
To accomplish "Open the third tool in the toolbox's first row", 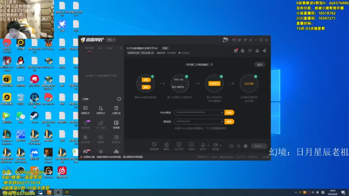I will [x=116, y=110].
